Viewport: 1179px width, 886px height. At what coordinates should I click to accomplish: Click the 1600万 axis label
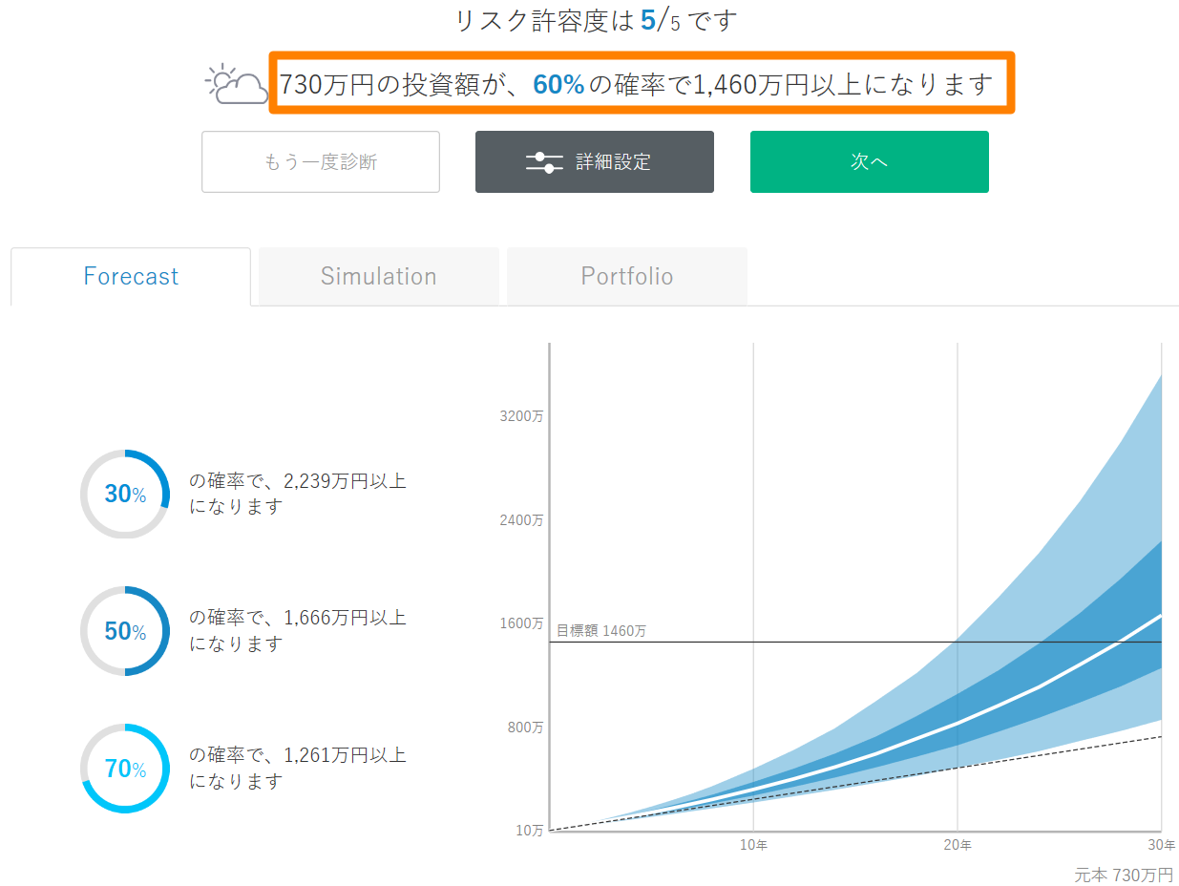tap(521, 623)
